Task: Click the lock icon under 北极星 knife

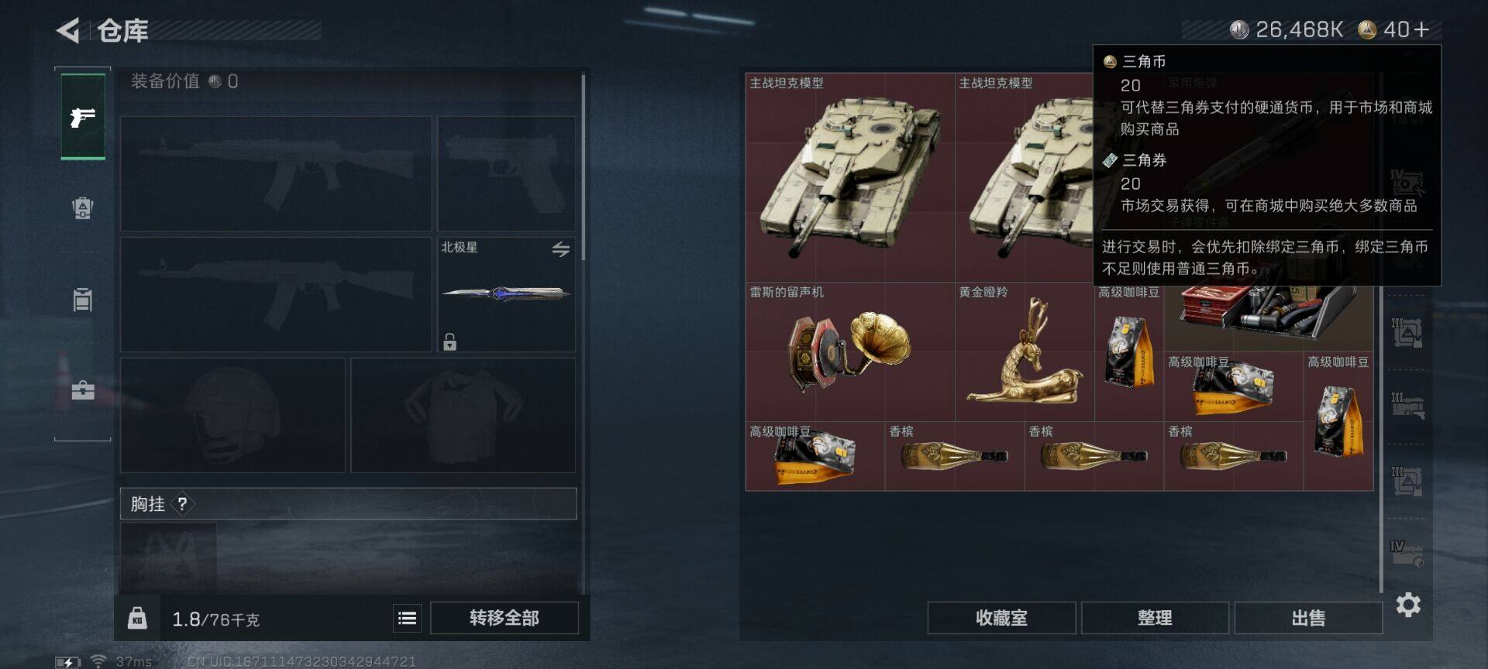Action: coord(449,341)
